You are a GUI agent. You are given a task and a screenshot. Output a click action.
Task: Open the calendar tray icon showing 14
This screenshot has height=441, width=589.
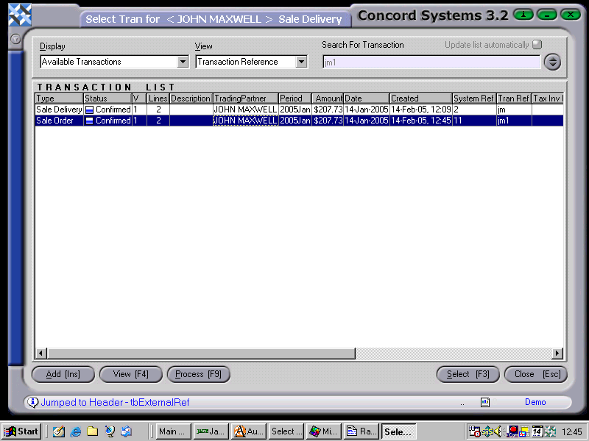[x=537, y=431]
